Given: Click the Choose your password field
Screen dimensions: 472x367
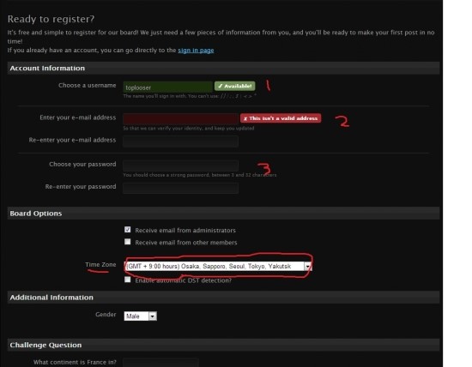Looking at the screenshot, I should point(180,165).
